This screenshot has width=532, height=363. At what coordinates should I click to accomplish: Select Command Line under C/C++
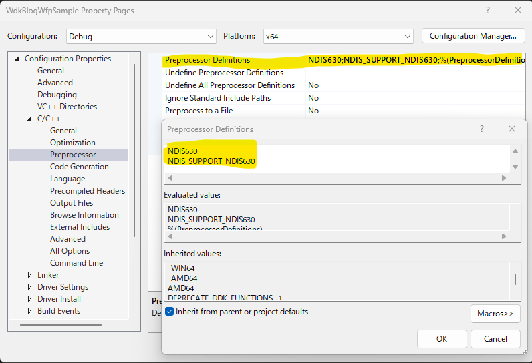coord(76,263)
